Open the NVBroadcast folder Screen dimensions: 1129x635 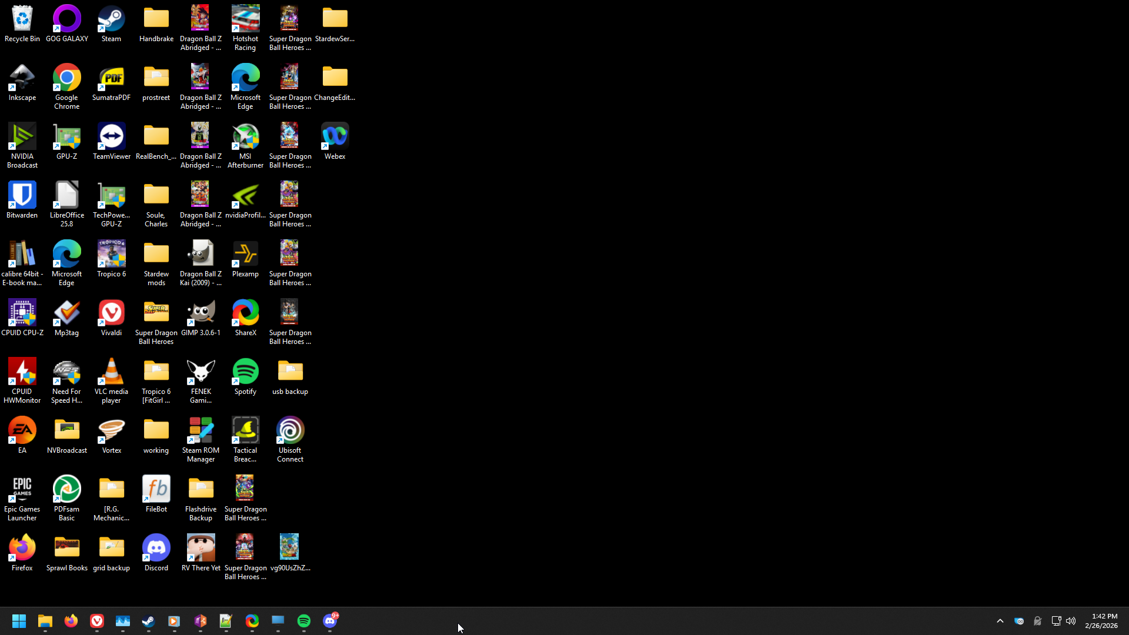[67, 436]
